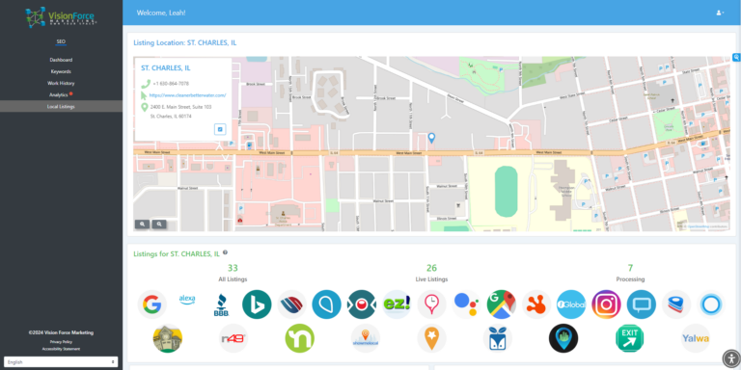Image resolution: width=741 pixels, height=370 pixels.
Task: Click the blue search tab at right edge
Action: click(x=736, y=57)
